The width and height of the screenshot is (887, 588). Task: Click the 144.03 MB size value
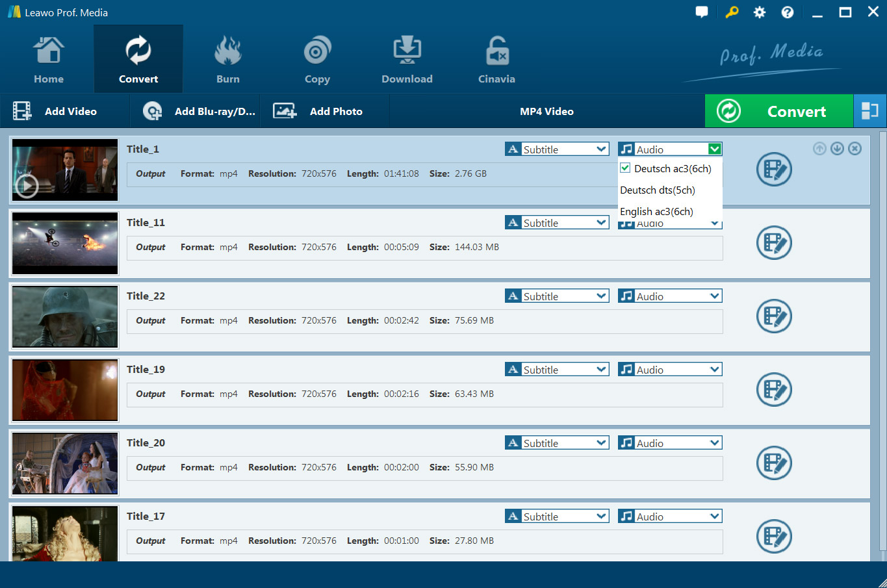click(477, 247)
